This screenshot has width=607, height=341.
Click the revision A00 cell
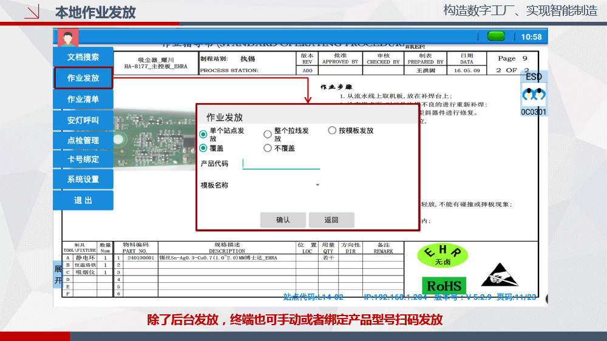pyautogui.click(x=307, y=70)
